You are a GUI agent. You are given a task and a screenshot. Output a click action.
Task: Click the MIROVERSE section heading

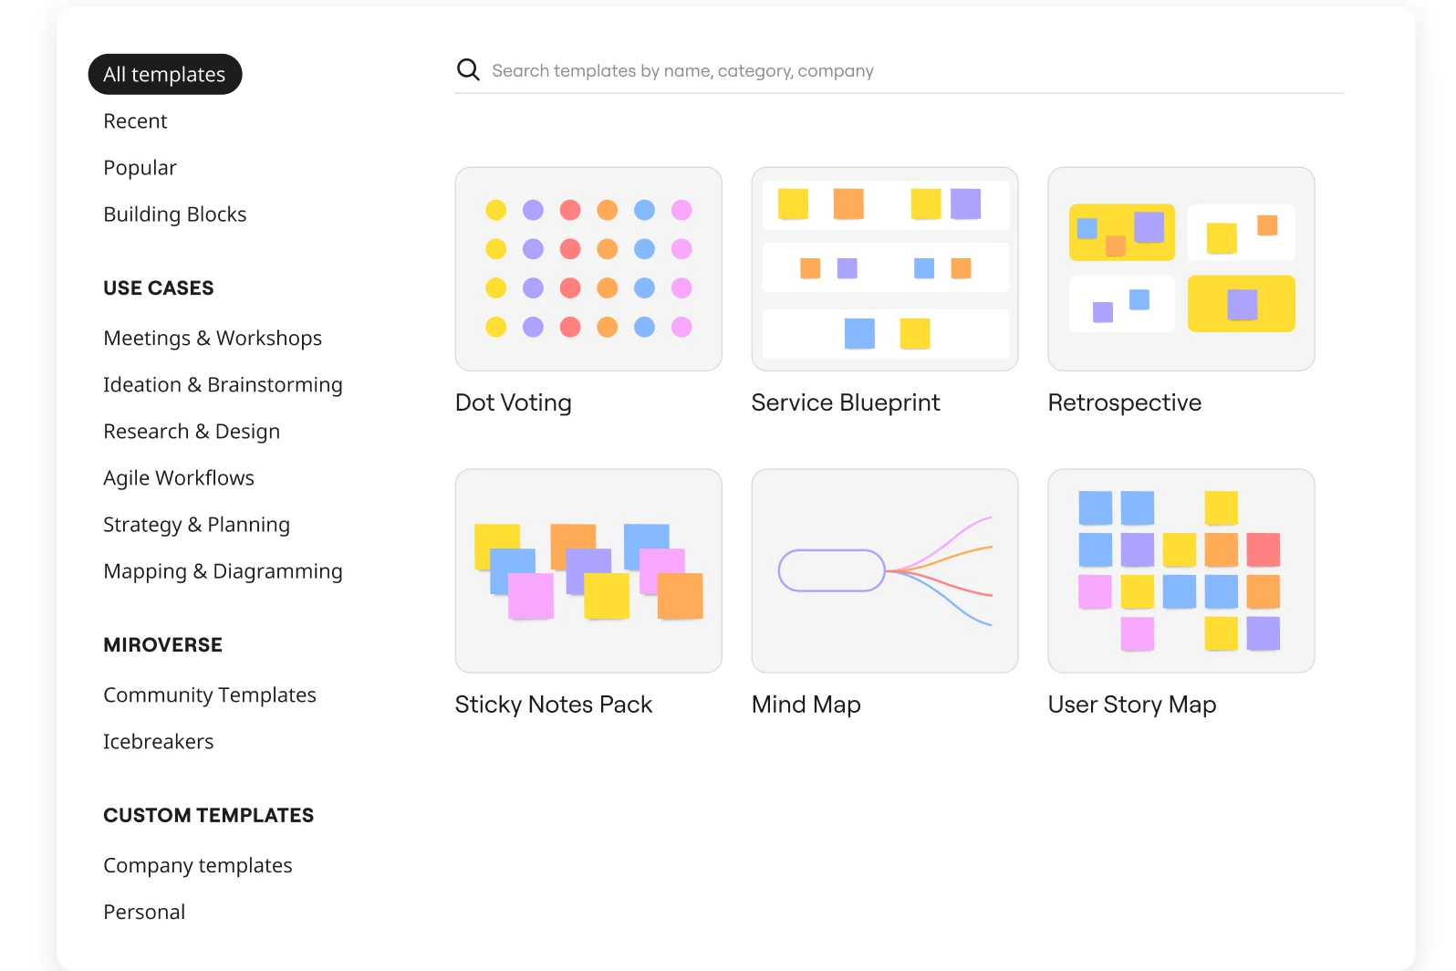tap(163, 645)
